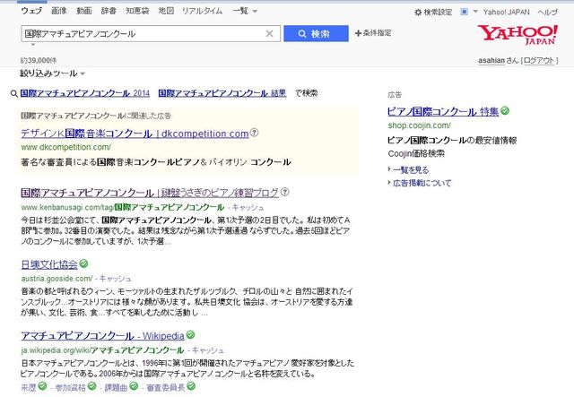This screenshot has height=397, width=574.
Task: Open 鍵盤うさぎのピアノ練習ブログ result title
Action: tap(150, 193)
